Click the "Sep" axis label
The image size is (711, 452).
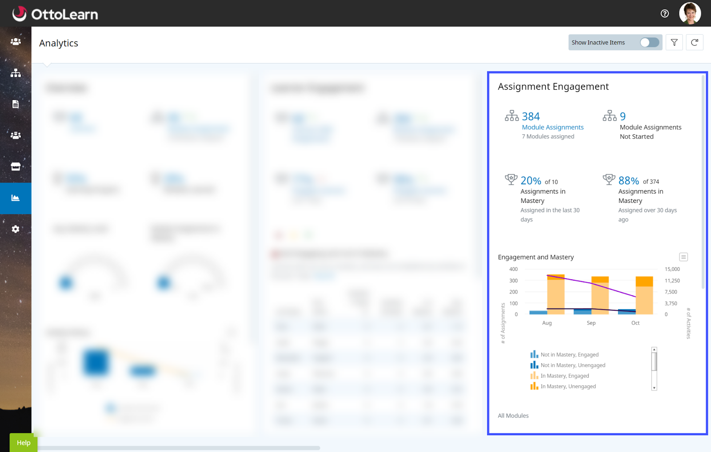click(x=591, y=323)
